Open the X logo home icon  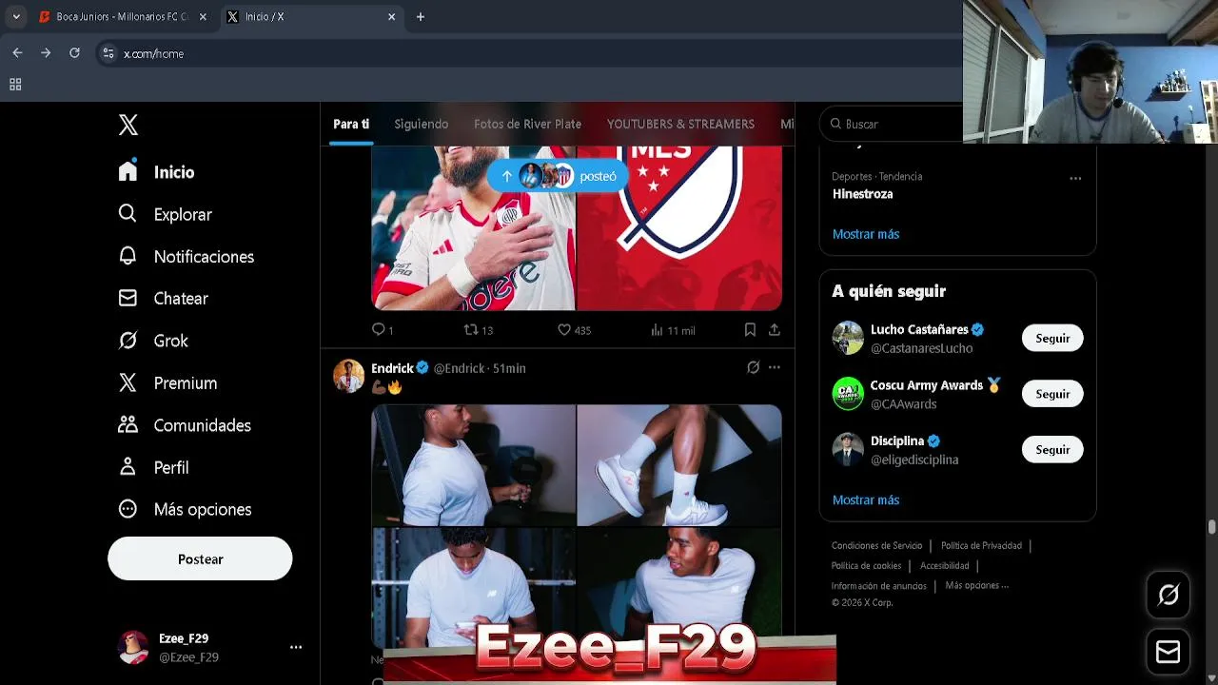click(128, 125)
